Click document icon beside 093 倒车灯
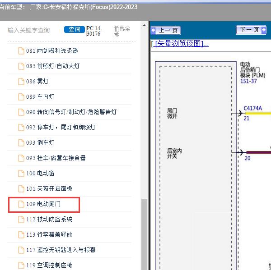This screenshot has height=270, width=271. point(21,143)
